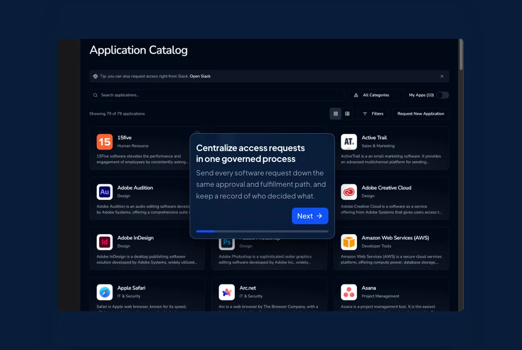
Task: Select the Asana card title
Action: [369, 288]
